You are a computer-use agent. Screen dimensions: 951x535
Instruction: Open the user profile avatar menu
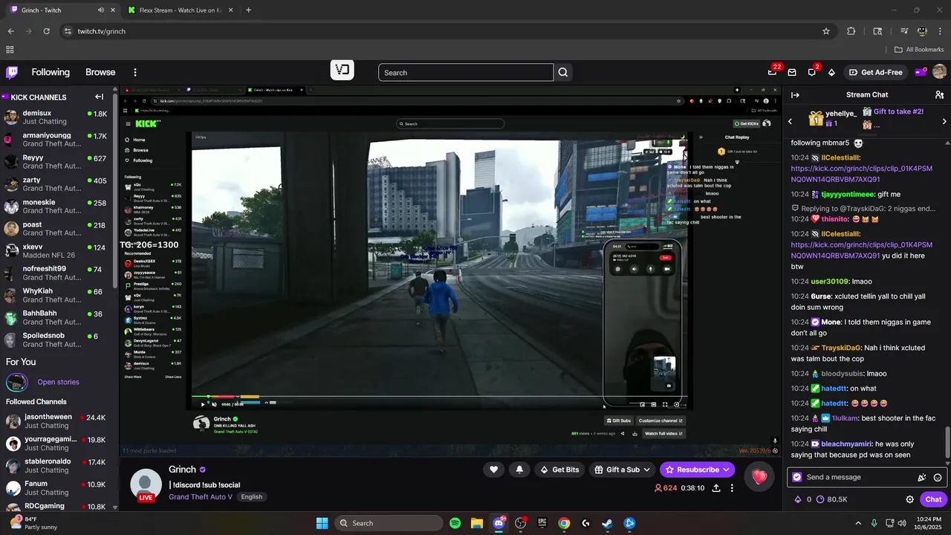[x=939, y=72]
